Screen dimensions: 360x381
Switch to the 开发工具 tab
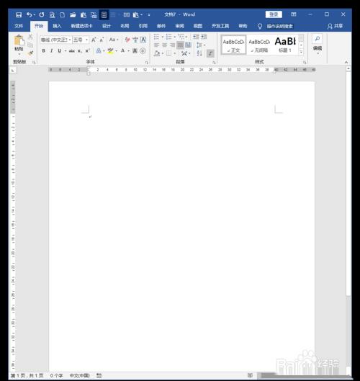pyautogui.click(x=220, y=26)
